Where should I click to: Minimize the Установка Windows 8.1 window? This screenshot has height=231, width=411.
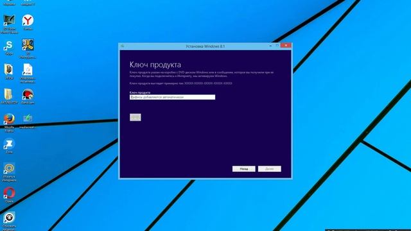pyautogui.click(x=270, y=46)
